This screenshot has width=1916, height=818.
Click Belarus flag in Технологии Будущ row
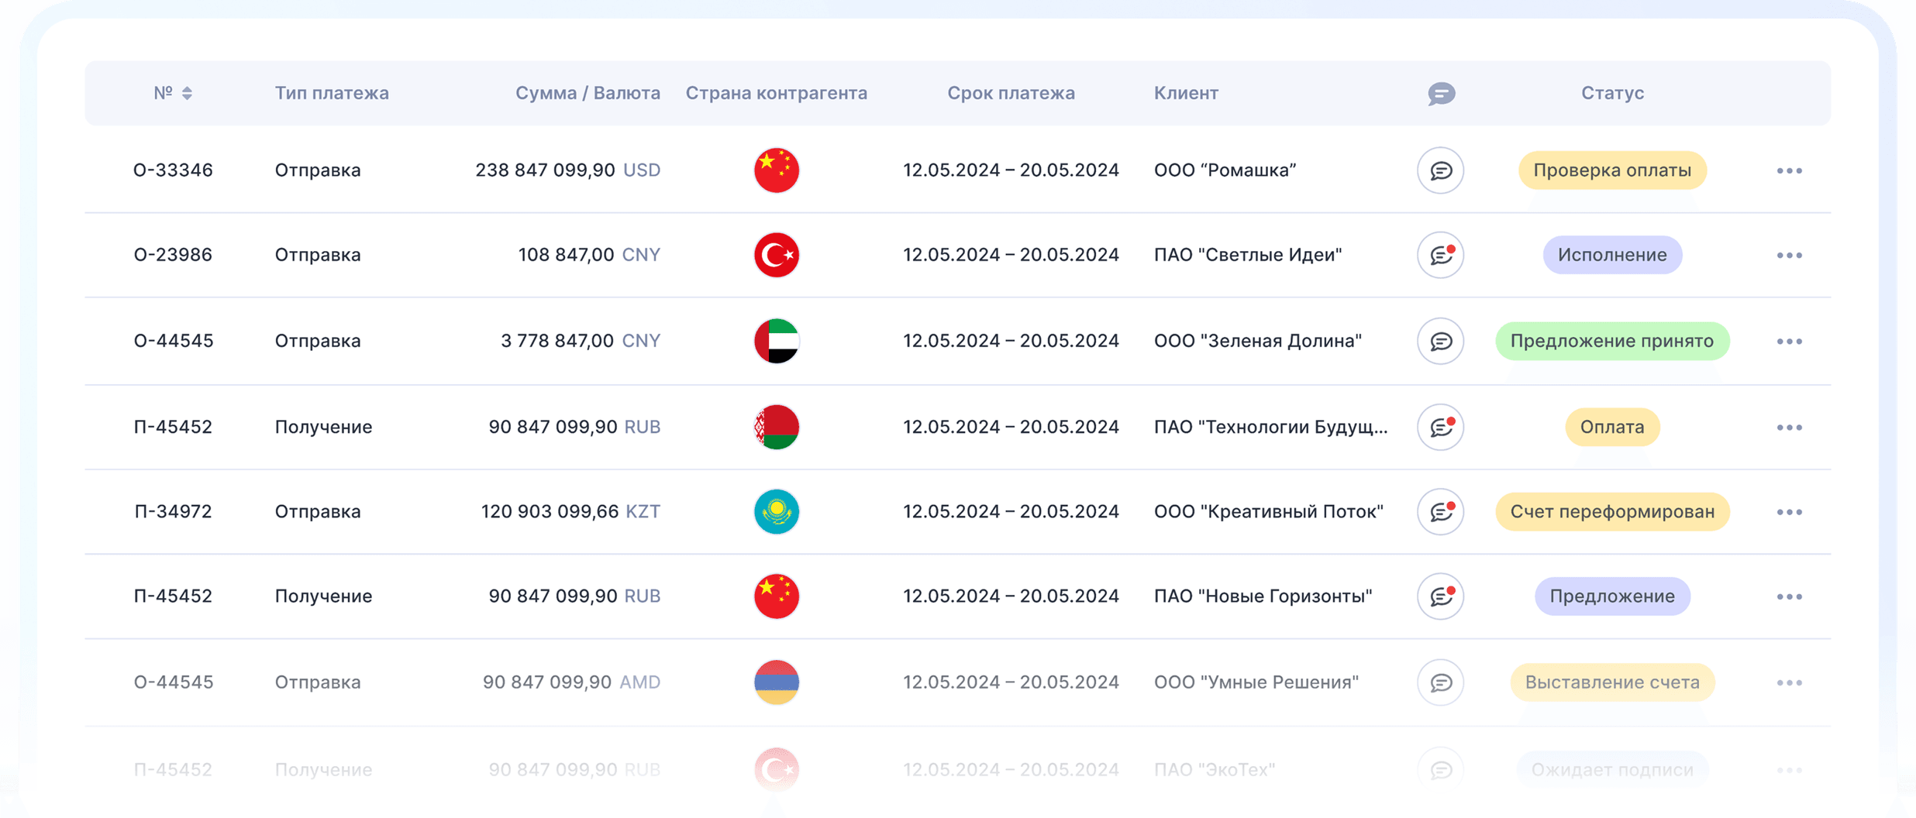(777, 427)
